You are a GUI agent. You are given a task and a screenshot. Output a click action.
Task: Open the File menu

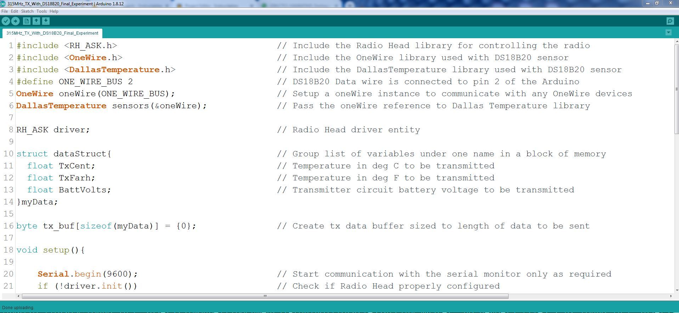5,11
